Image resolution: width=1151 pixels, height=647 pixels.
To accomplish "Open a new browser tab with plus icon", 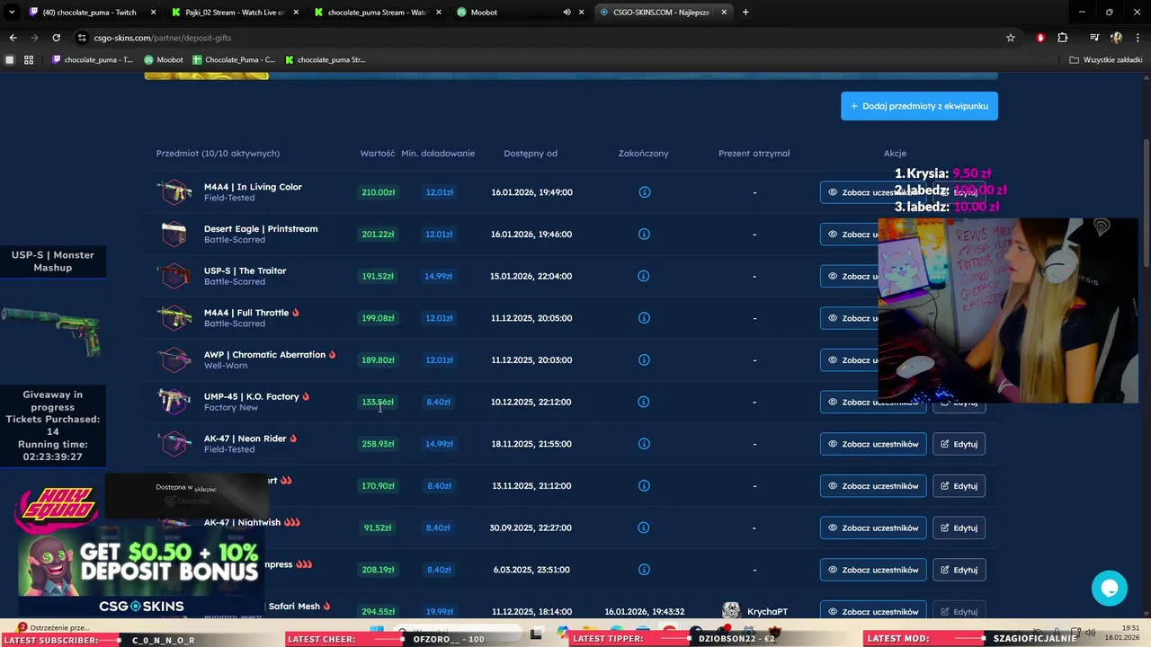I will 745,13.
